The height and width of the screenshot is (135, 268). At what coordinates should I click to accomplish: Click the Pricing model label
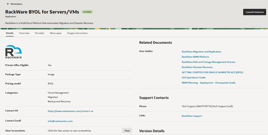tap(13, 84)
